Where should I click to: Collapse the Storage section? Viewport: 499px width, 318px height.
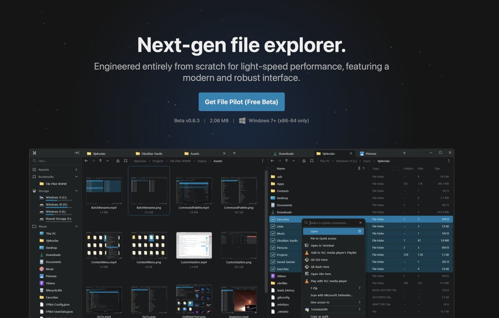(x=76, y=191)
